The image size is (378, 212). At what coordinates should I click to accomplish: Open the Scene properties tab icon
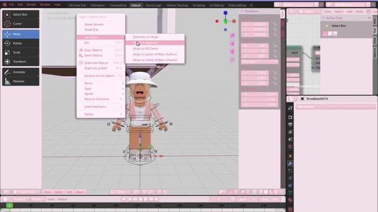(x=290, y=140)
